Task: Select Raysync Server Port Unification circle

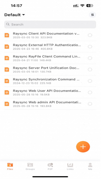Action: [90, 70]
